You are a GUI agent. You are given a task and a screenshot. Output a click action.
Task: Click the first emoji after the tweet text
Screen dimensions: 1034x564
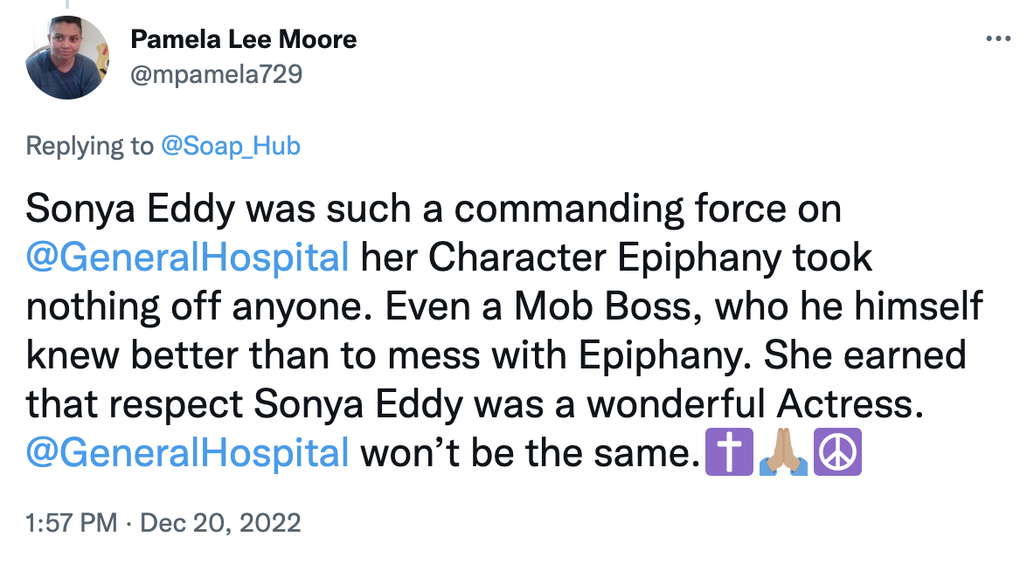[x=729, y=452]
